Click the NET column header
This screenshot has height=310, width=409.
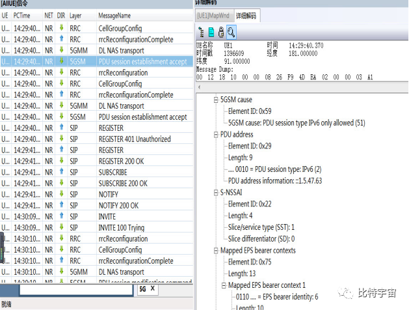49,16
